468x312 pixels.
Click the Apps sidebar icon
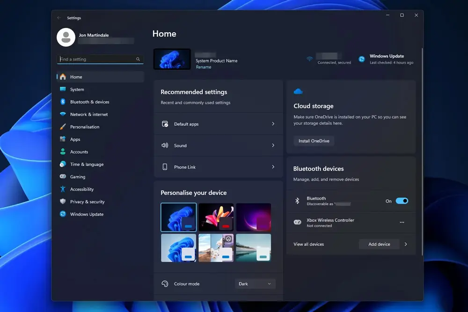(63, 139)
